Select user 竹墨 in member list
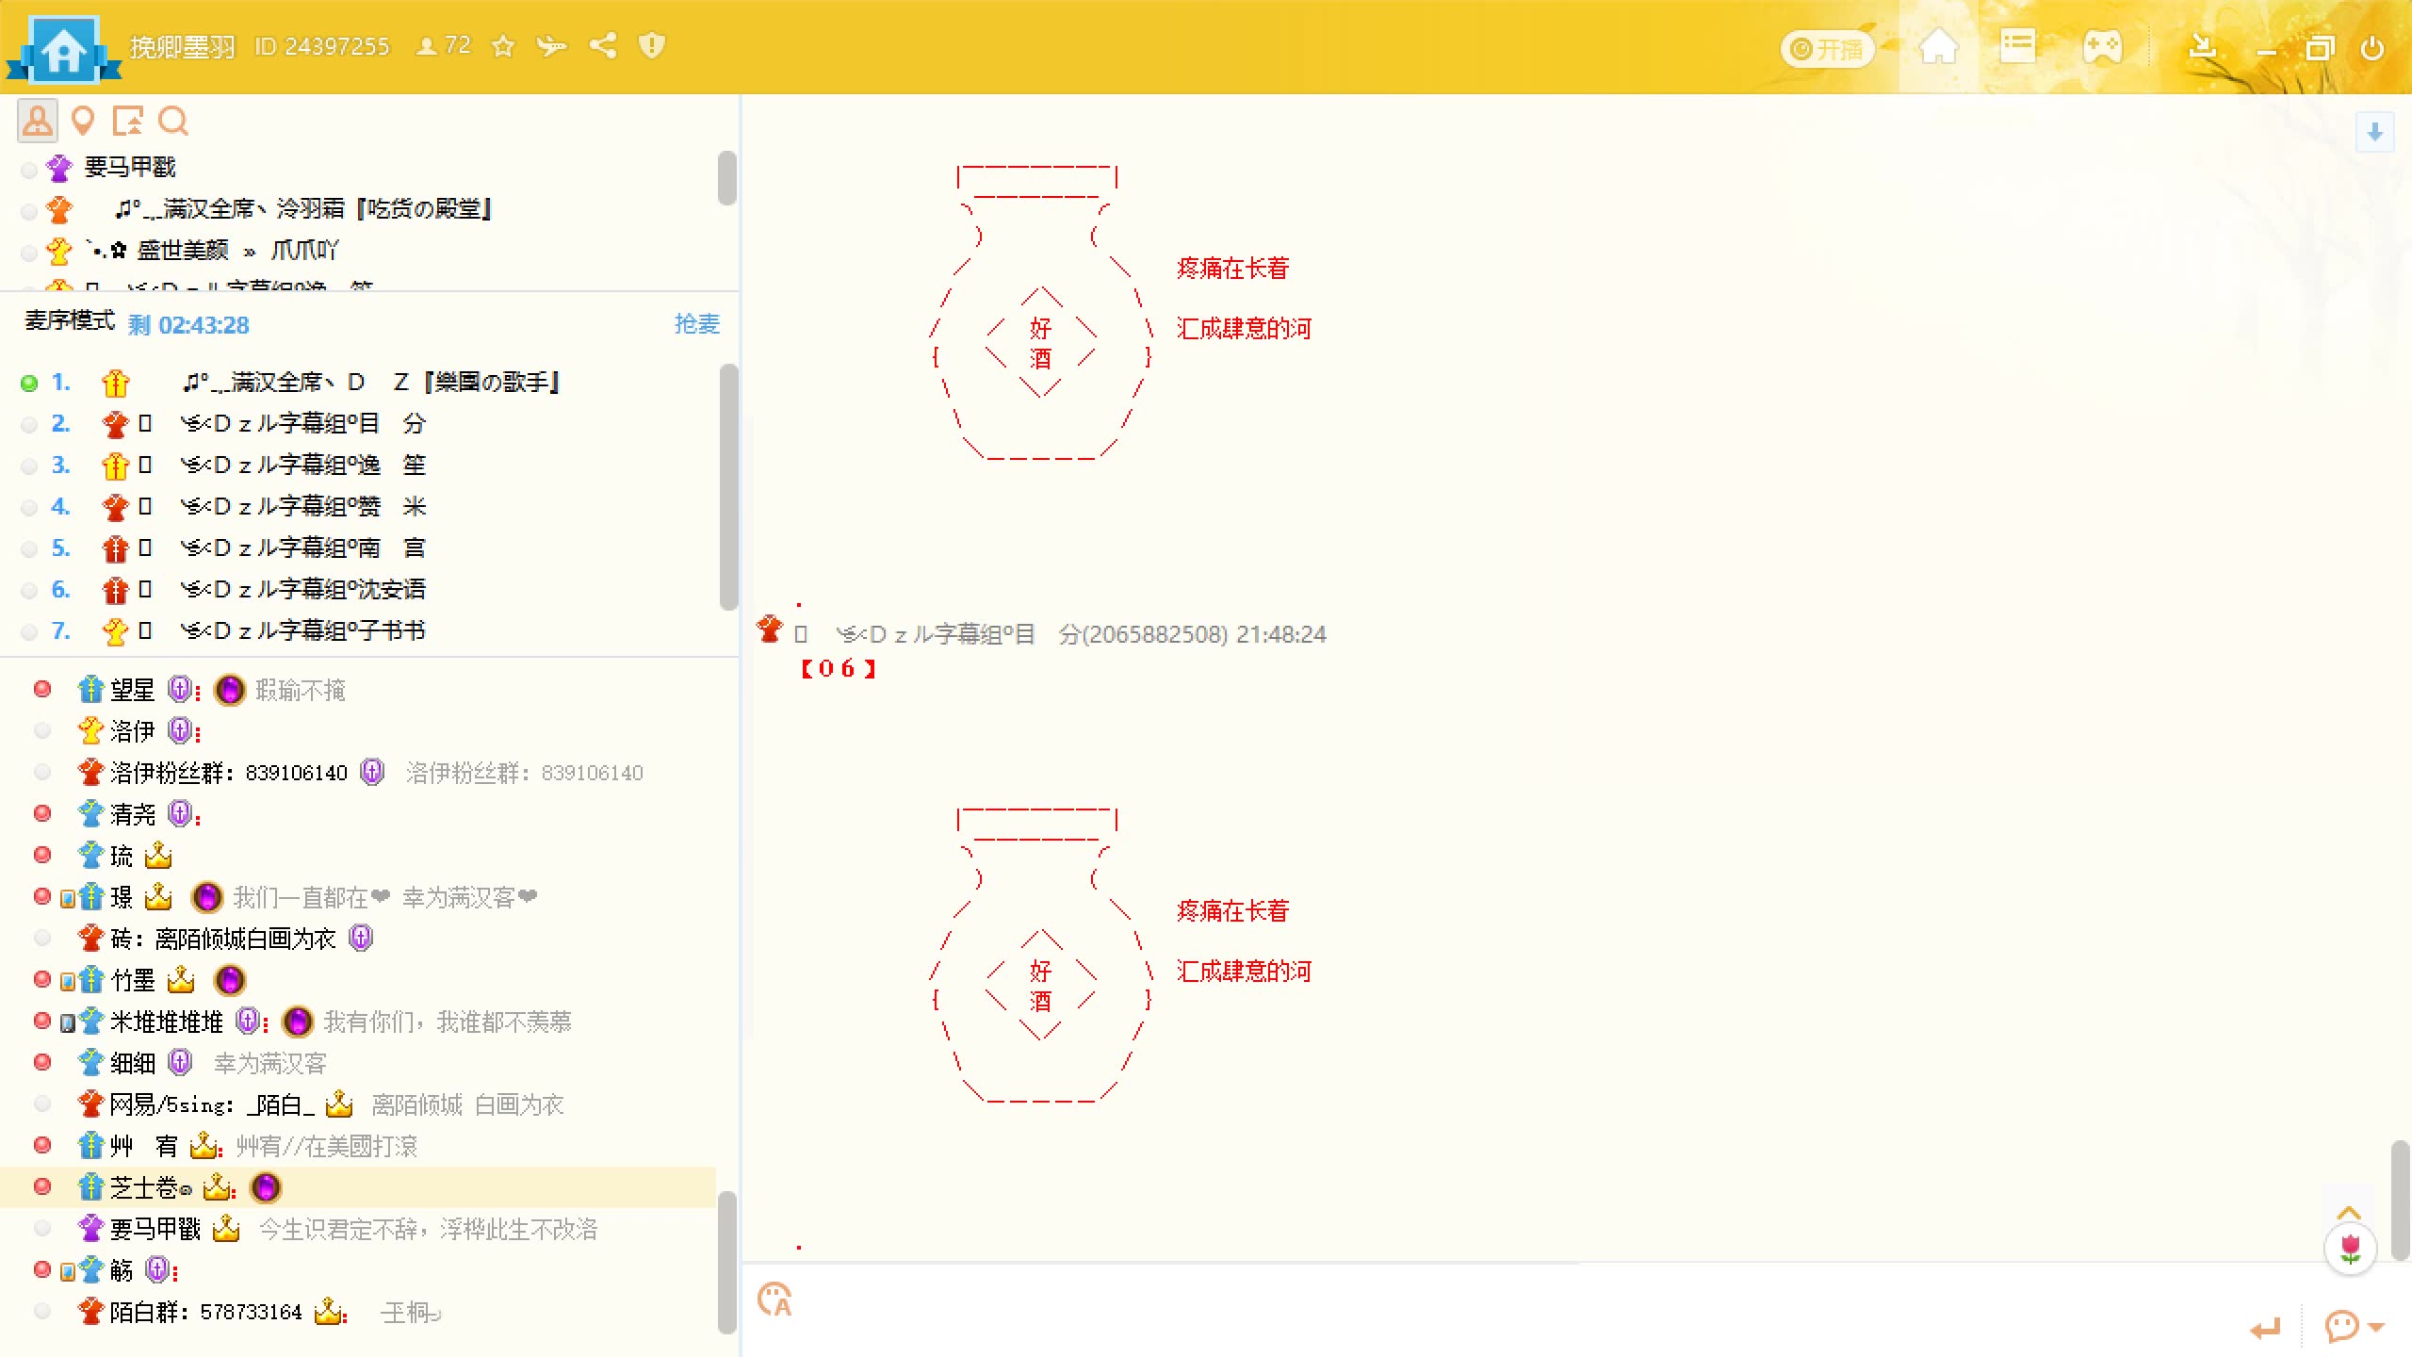This screenshot has width=2412, height=1357. click(358, 980)
